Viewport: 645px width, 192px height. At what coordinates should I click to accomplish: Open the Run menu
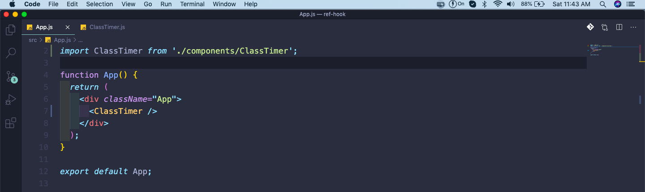click(166, 4)
